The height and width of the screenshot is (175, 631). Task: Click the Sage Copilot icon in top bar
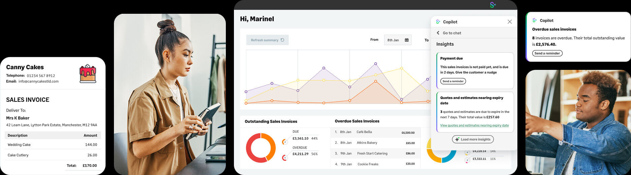click(x=493, y=5)
